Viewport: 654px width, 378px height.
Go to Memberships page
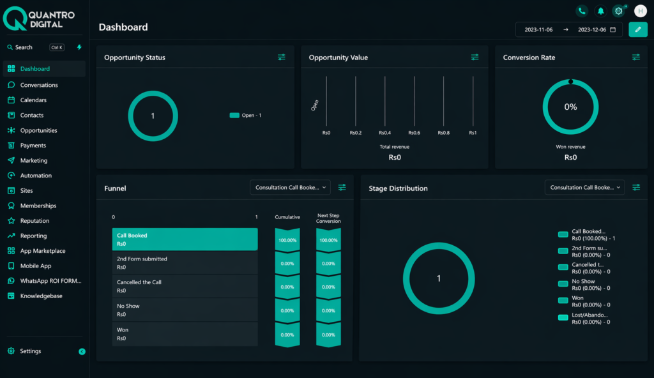coord(44,206)
